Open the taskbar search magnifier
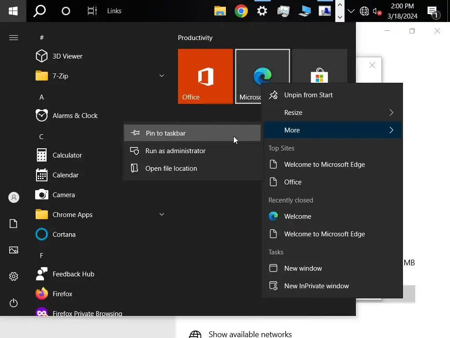Image resolution: width=450 pixels, height=338 pixels. tap(40, 11)
